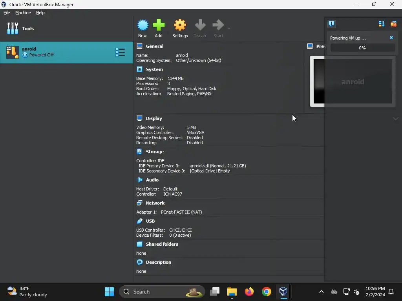Click the Display section monitor icon
Viewport: 402px width, 301px height.
point(139,118)
